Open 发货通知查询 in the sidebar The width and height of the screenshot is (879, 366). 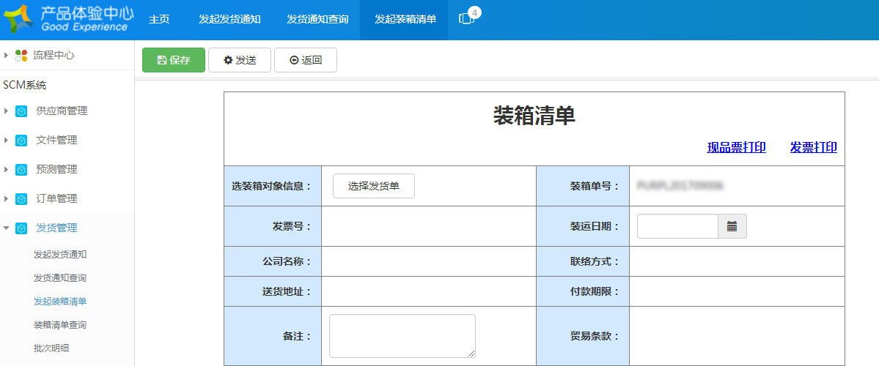click(x=60, y=277)
